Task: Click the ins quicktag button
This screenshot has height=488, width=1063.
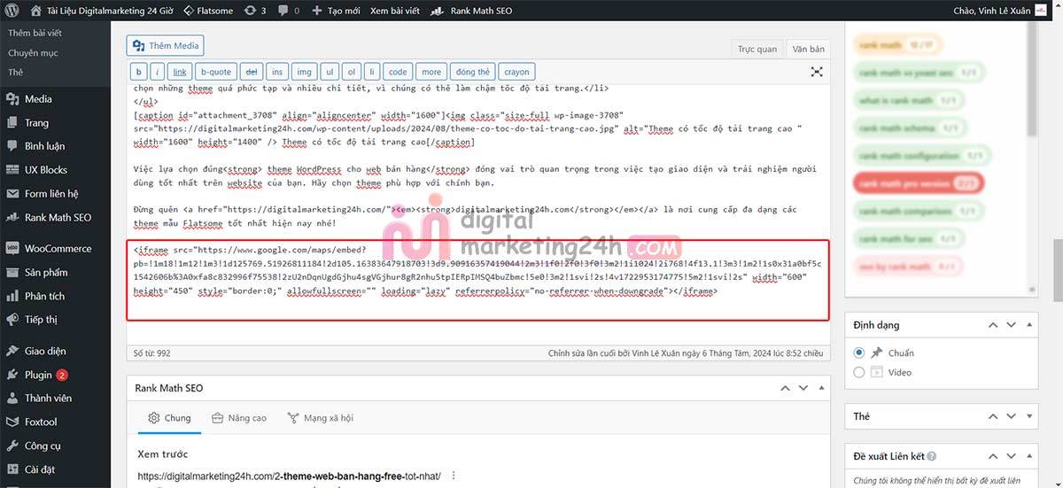Action: pyautogui.click(x=277, y=72)
